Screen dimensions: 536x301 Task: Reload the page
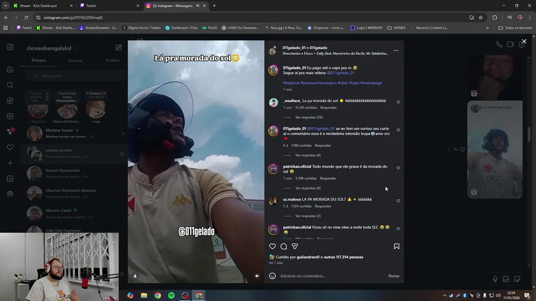tap(26, 18)
